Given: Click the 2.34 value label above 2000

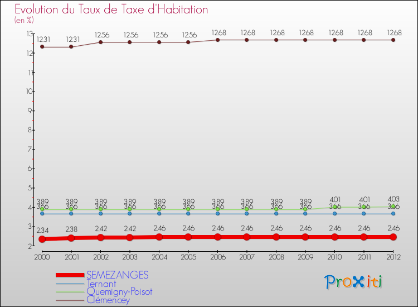Looking at the screenshot, I should [x=43, y=230].
